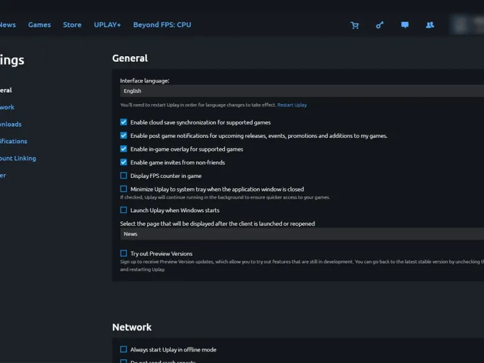Image resolution: width=484 pixels, height=363 pixels.
Task: Open the chat messages icon
Action: pyautogui.click(x=405, y=25)
